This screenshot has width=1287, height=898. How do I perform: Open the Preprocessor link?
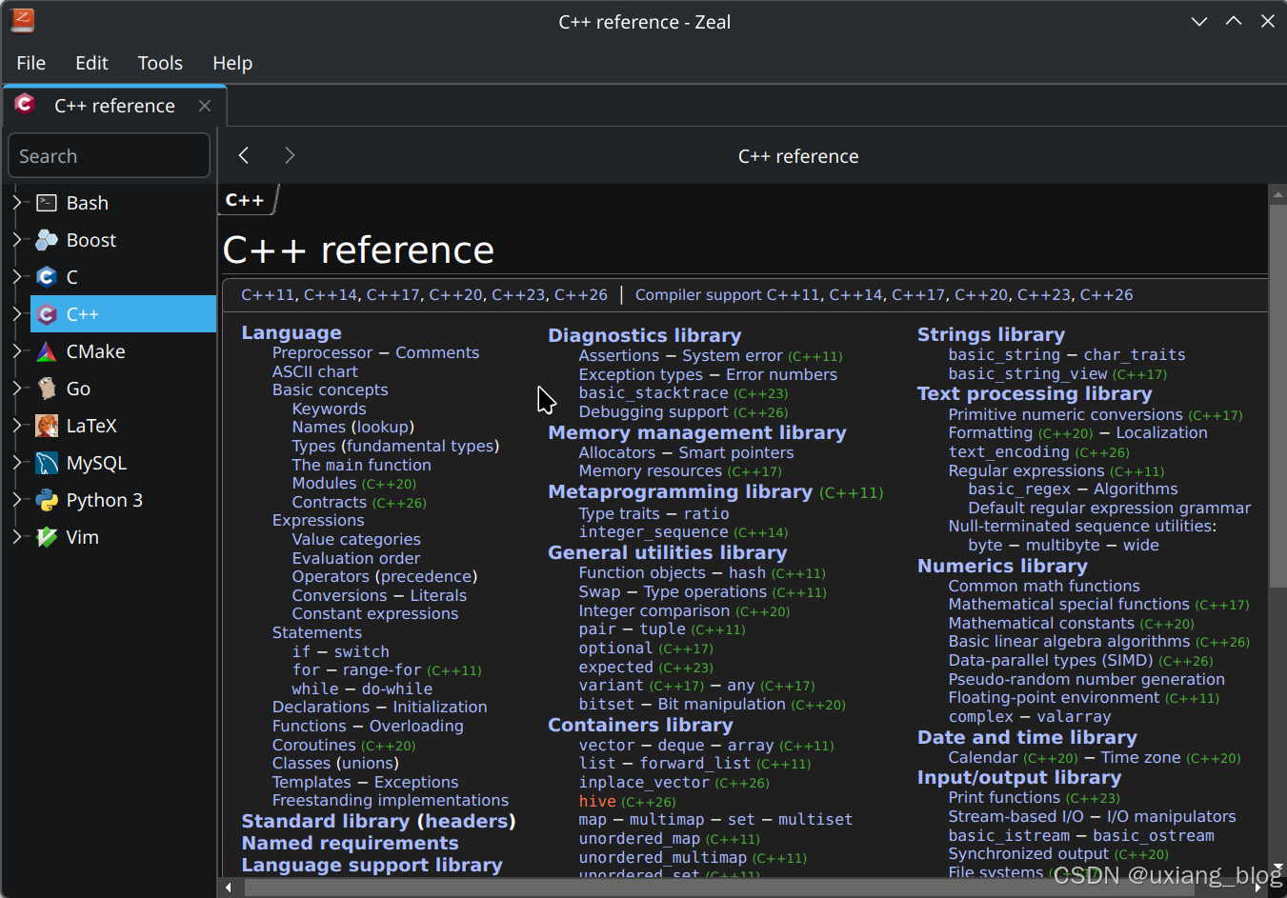(322, 352)
